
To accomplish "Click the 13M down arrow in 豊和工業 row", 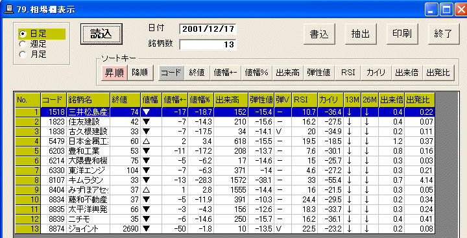I will pos(350,151).
